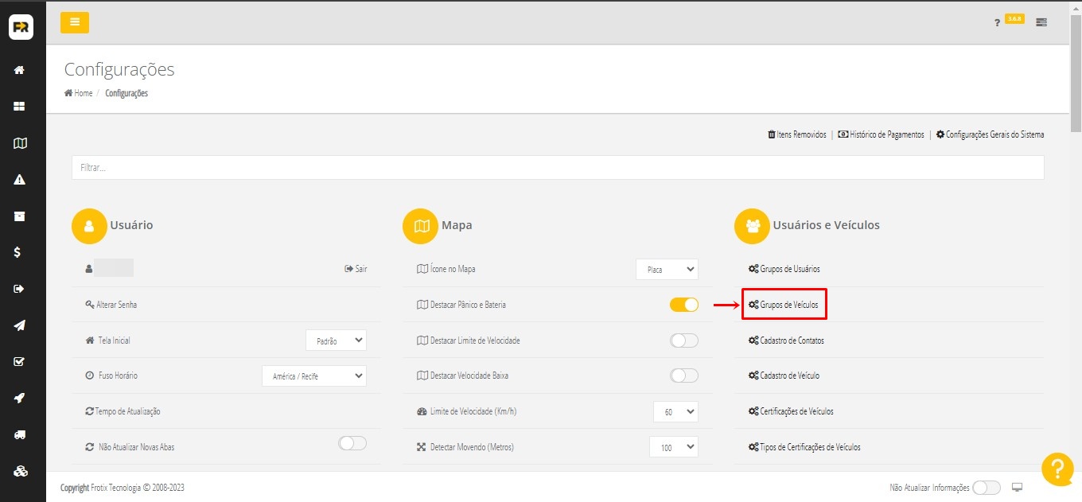Click the alert triangle sidebar icon
1082x502 pixels.
click(x=20, y=180)
